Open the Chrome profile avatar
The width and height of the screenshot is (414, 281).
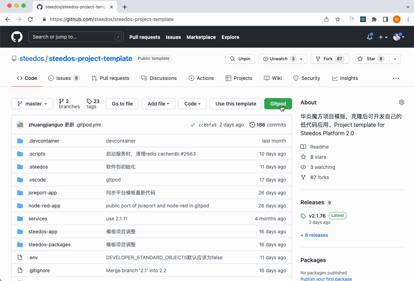(x=396, y=19)
